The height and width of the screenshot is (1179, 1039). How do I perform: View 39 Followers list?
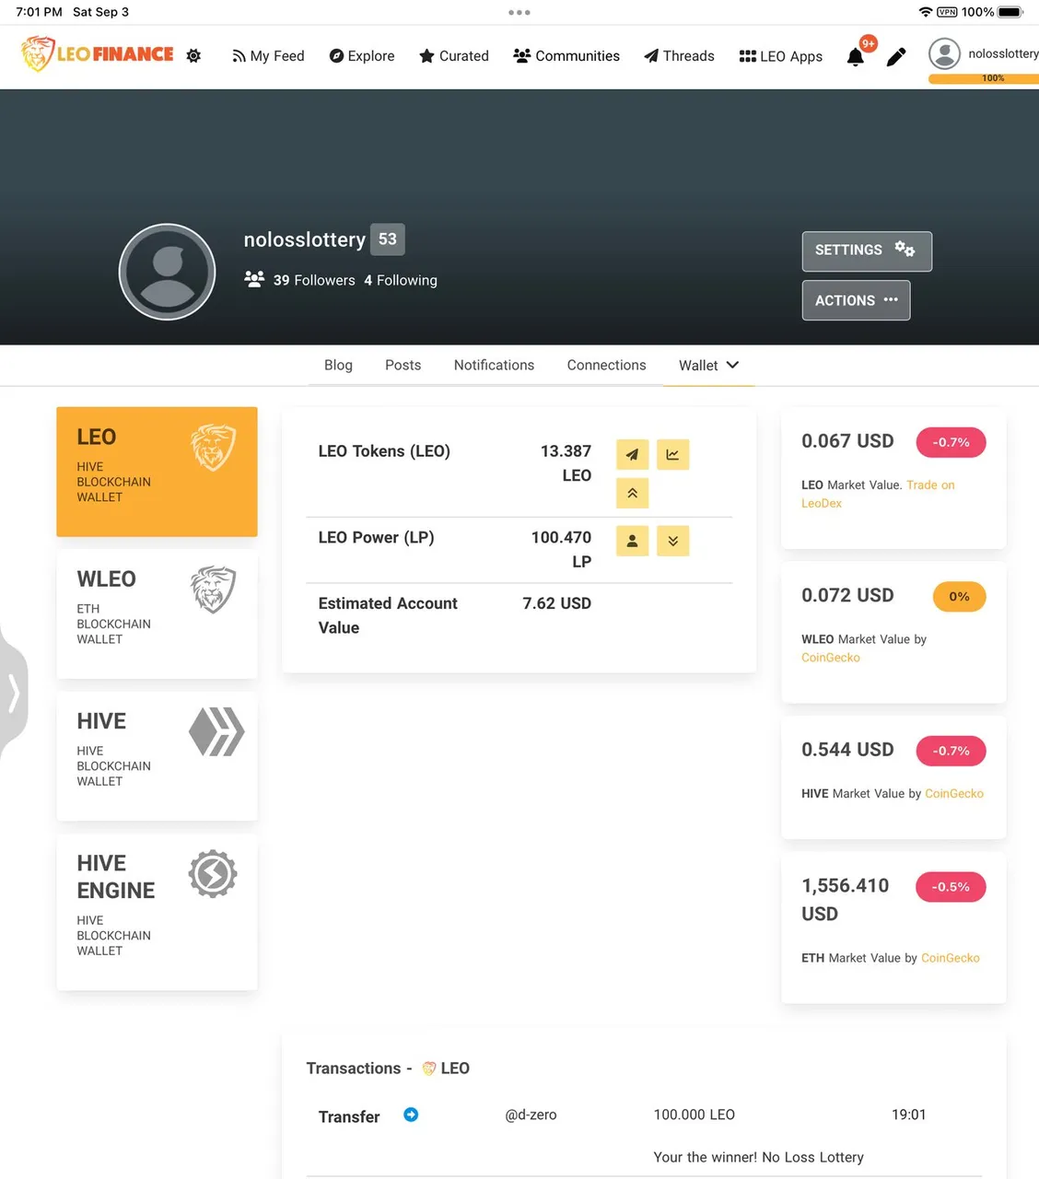tap(314, 280)
